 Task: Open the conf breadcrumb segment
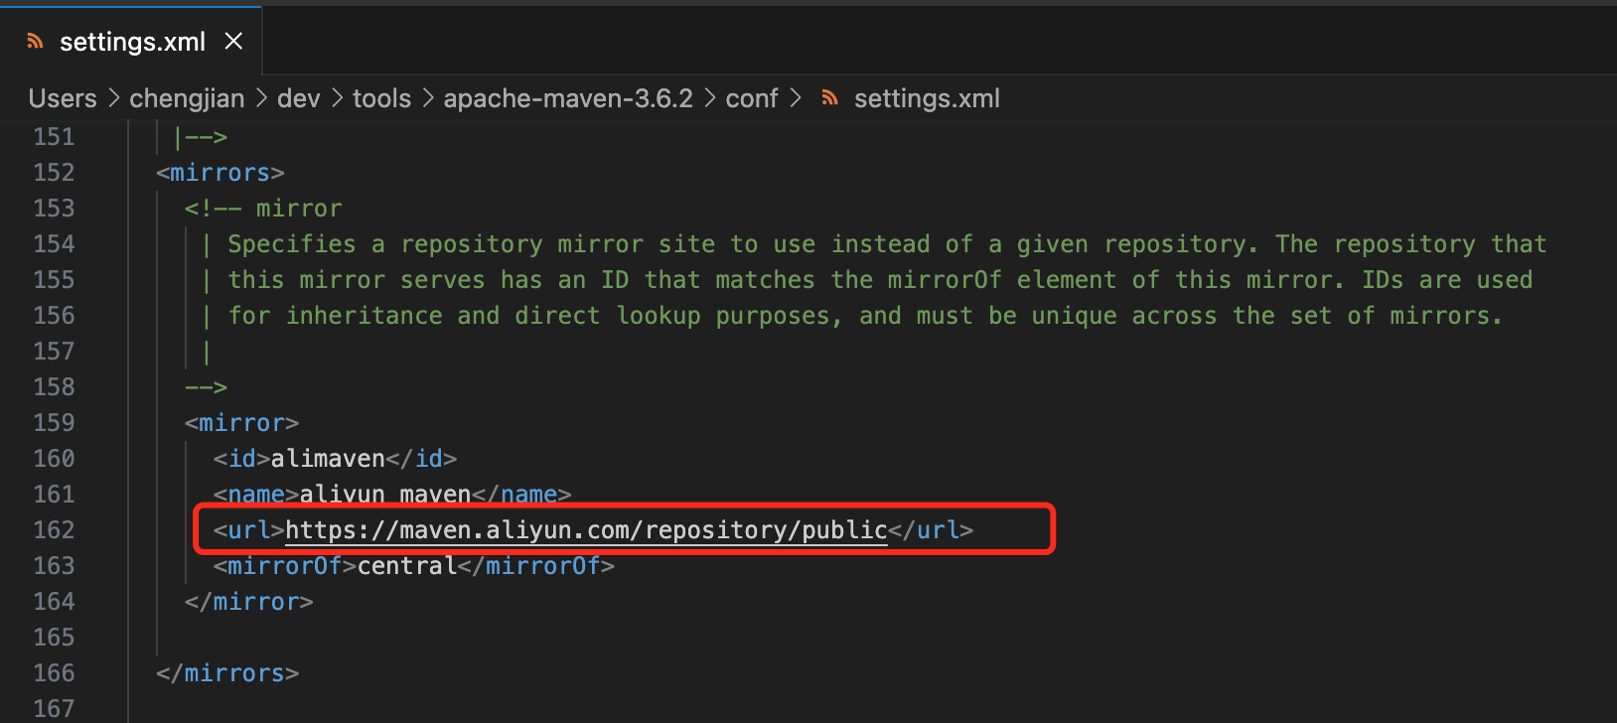point(751,98)
